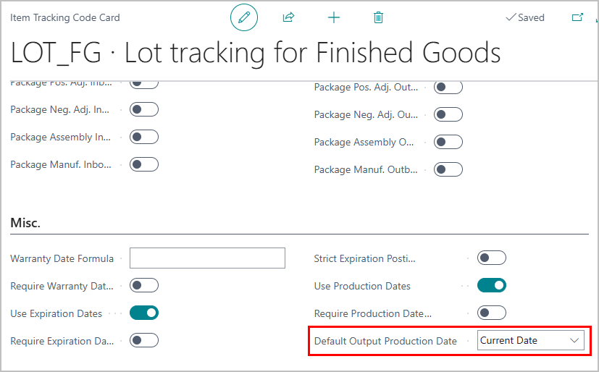
Task: Open Default Output Production Date dropdown
Action: click(x=531, y=340)
